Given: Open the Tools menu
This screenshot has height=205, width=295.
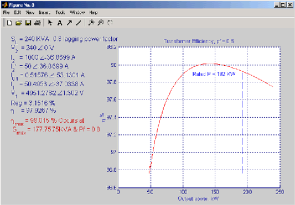Looking at the screenshot, I should [x=60, y=12].
